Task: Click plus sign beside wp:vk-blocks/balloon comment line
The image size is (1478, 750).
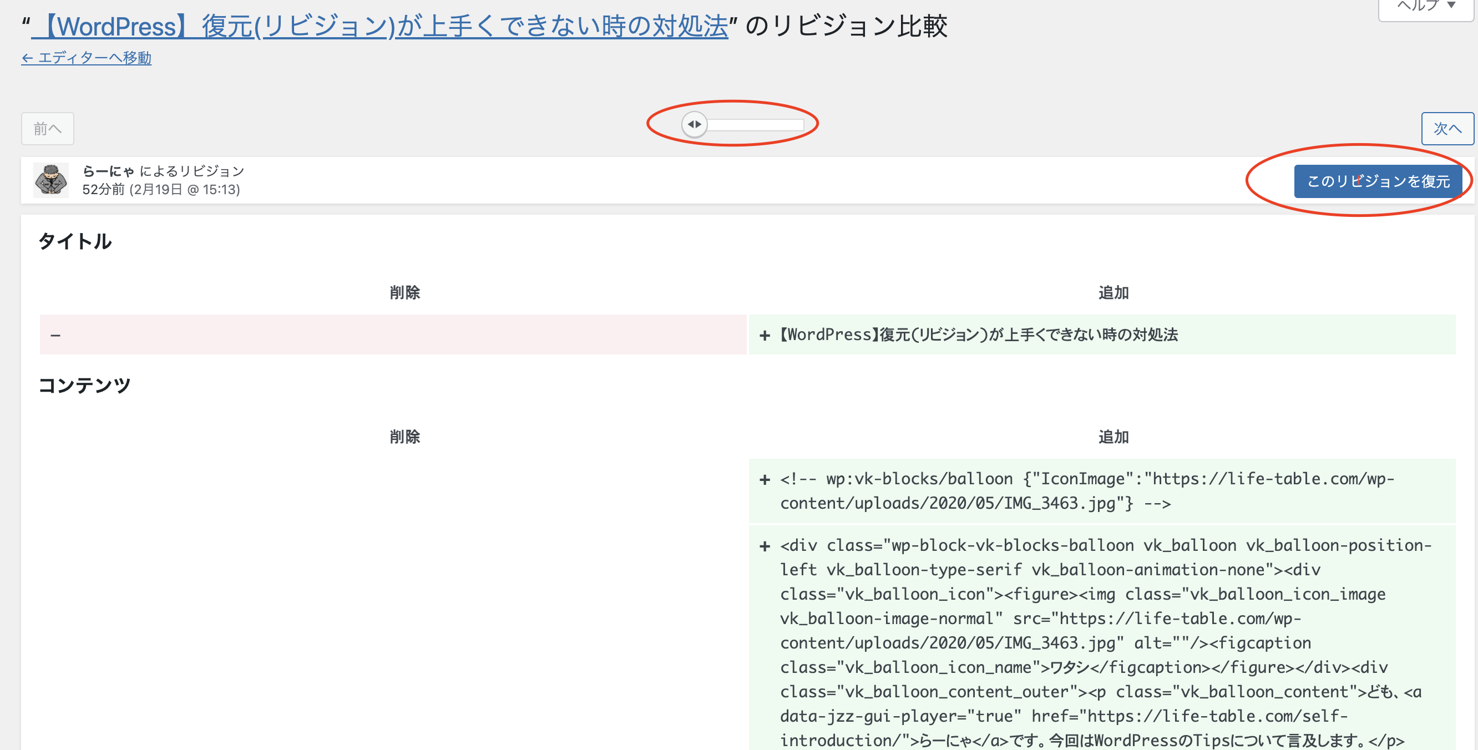Action: (765, 480)
